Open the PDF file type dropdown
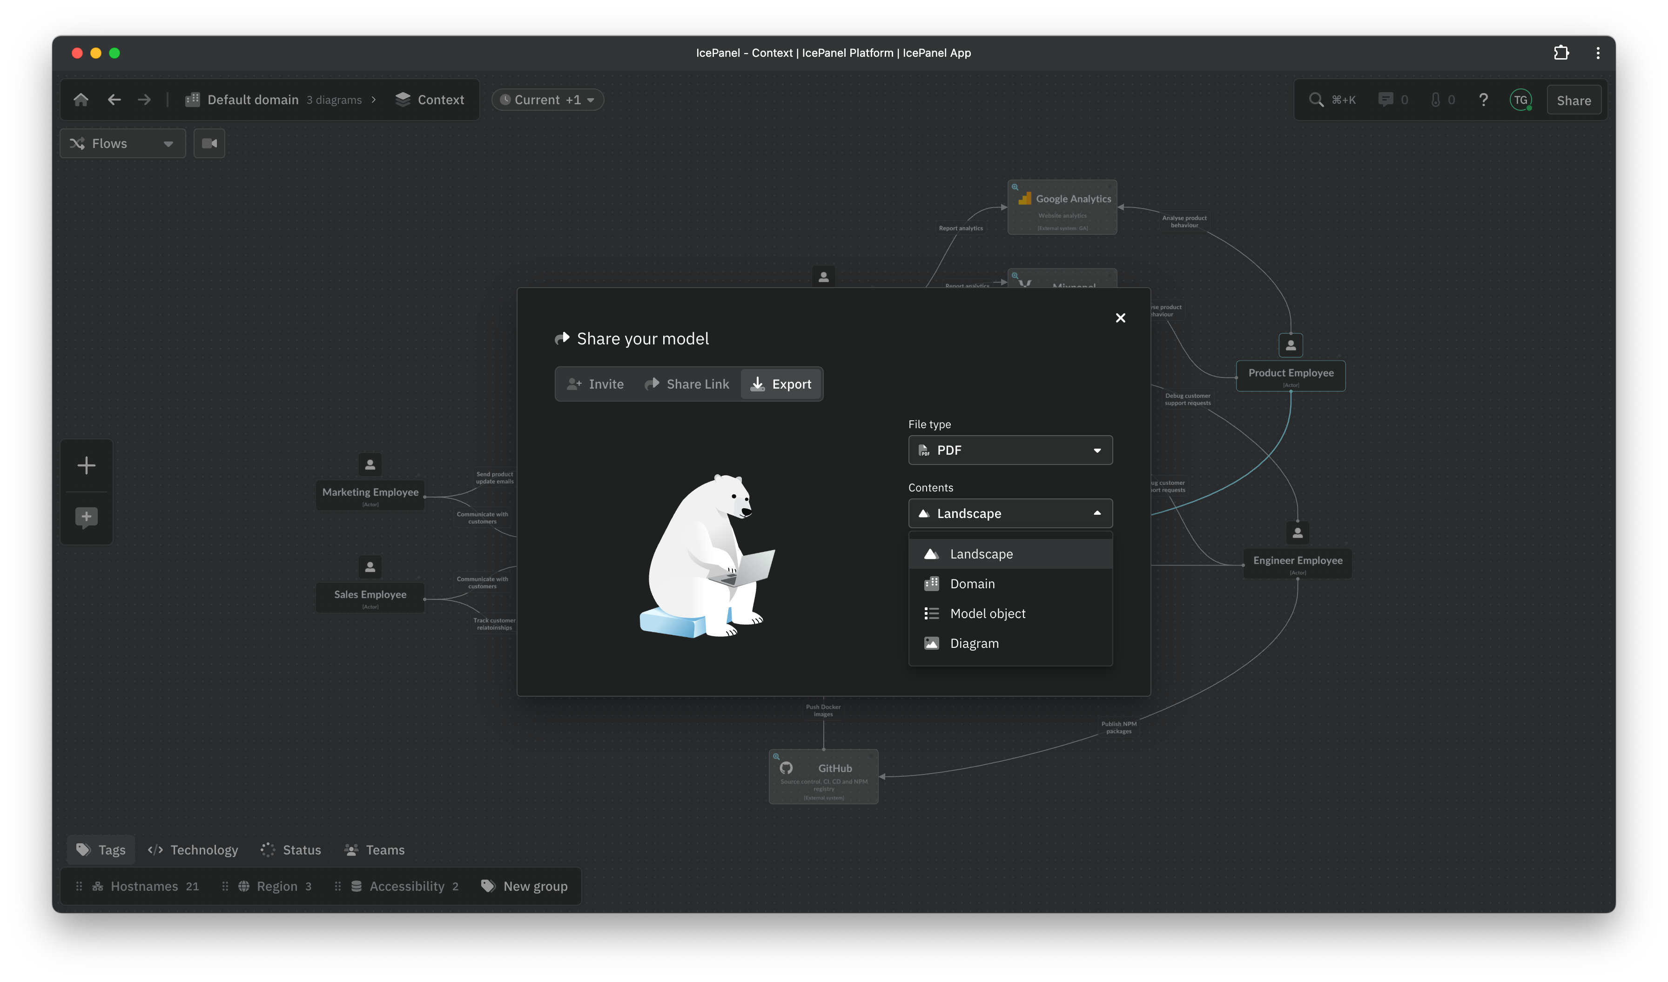This screenshot has height=982, width=1668. [x=1010, y=450]
